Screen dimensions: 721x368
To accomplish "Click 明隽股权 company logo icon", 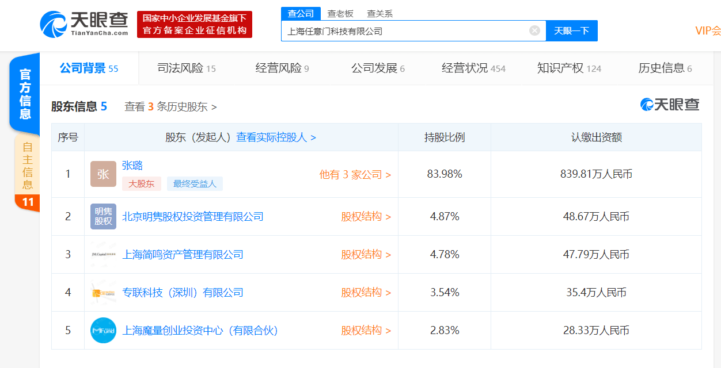I will [103, 217].
